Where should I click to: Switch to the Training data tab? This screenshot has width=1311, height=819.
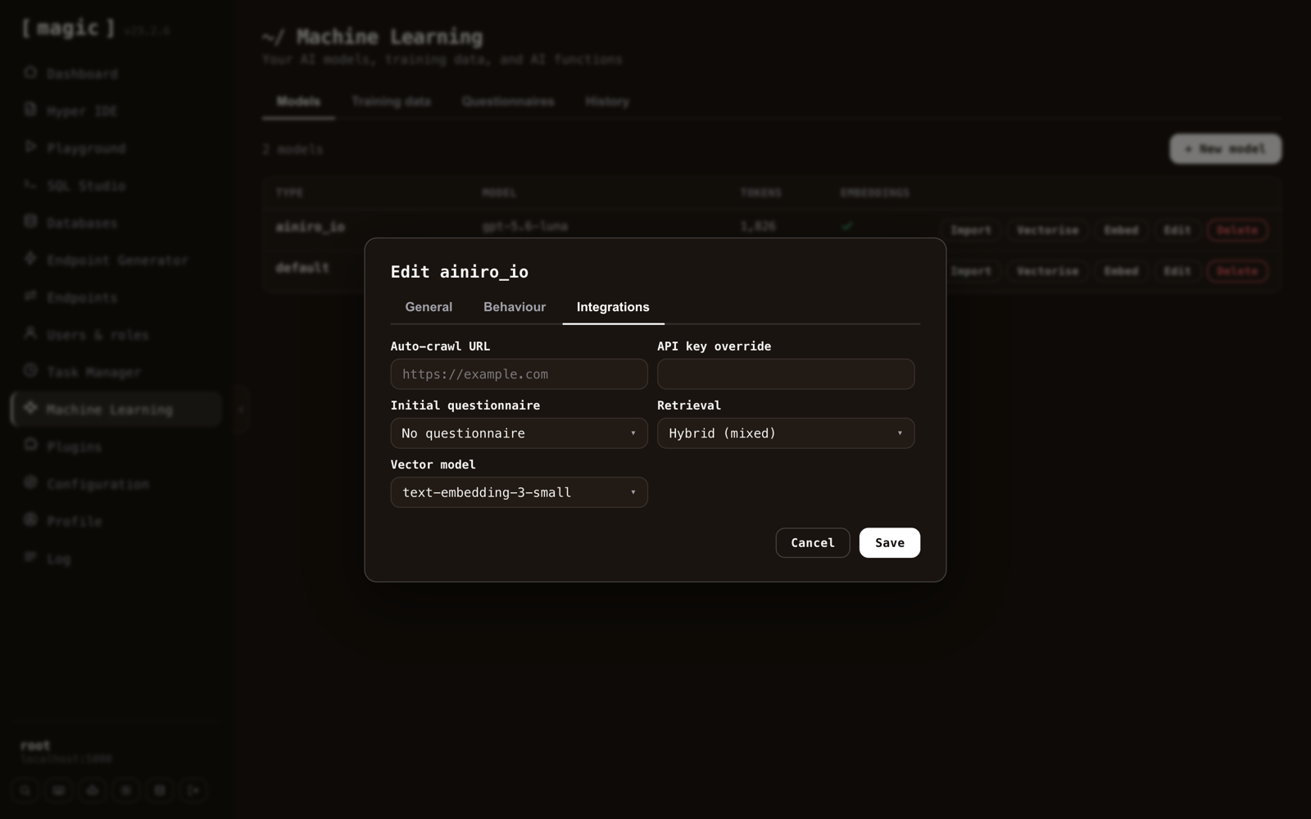392,102
